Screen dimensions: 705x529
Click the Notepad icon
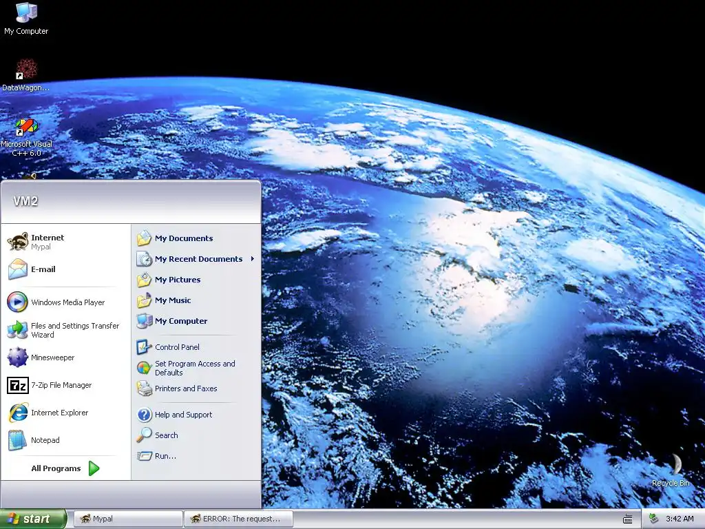(x=17, y=440)
